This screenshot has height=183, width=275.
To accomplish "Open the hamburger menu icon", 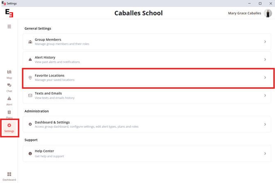I will point(9,27).
